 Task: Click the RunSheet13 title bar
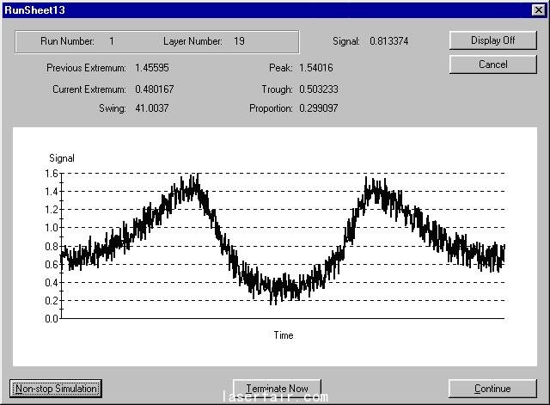(x=258, y=9)
